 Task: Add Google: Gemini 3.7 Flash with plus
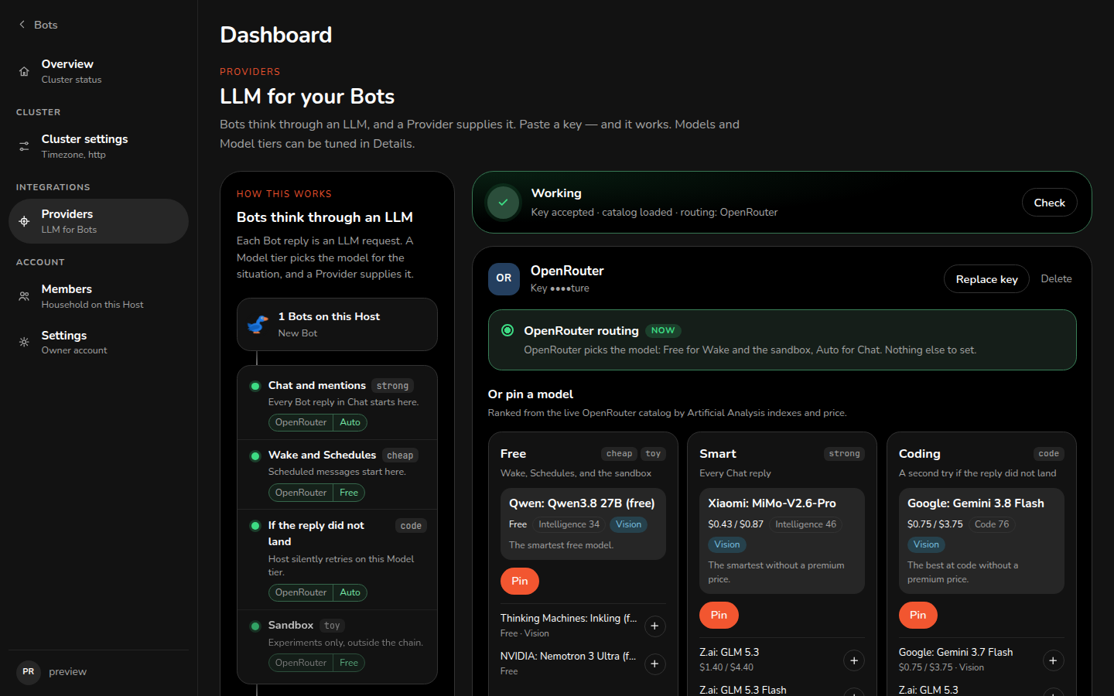click(x=1053, y=660)
